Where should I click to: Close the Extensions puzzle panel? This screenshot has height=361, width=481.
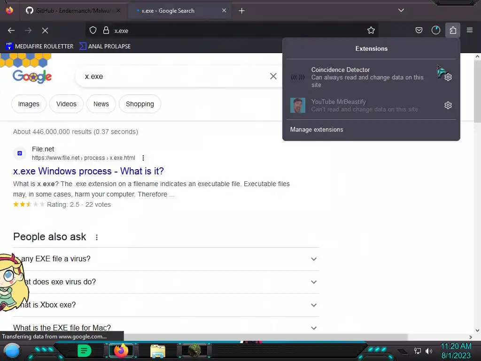(453, 30)
